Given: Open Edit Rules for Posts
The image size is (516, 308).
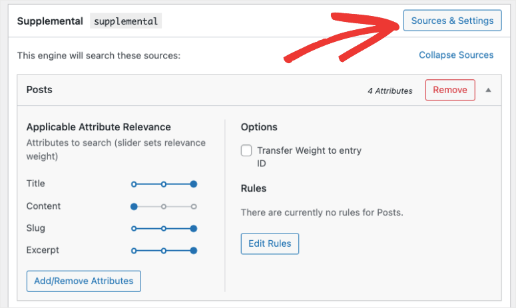Looking at the screenshot, I should click(270, 243).
